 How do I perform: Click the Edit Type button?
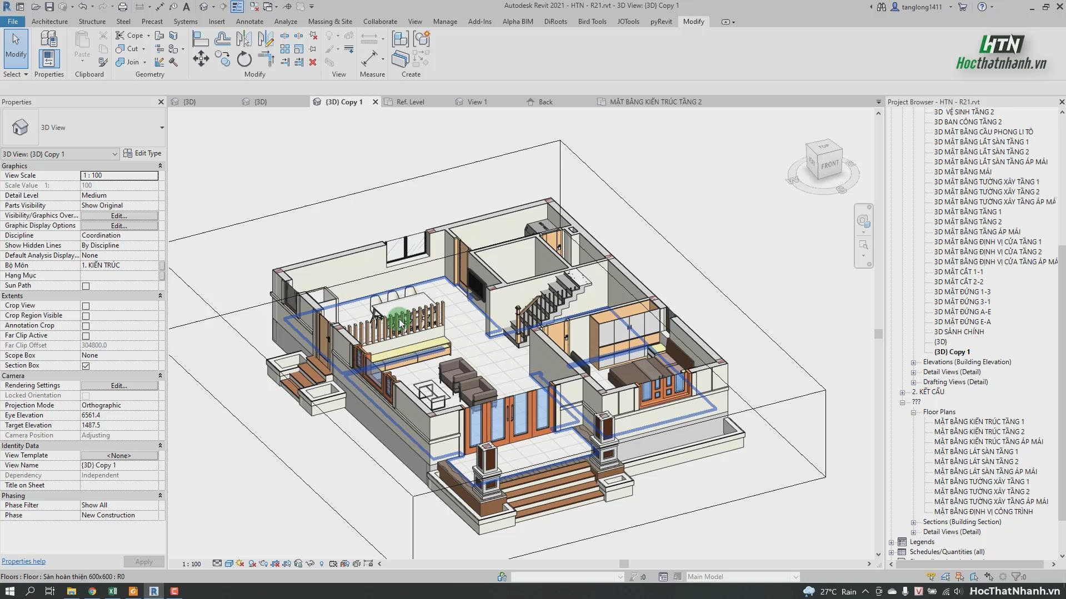pos(142,153)
